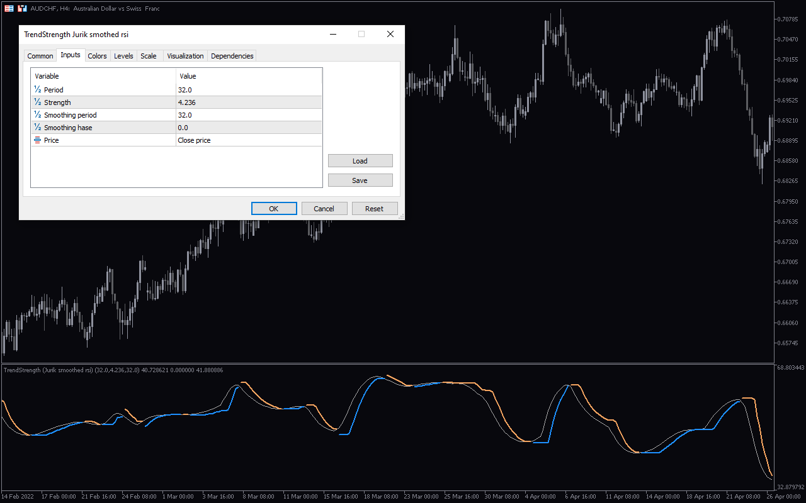Save input settings to file
The image size is (806, 503).
tap(360, 180)
